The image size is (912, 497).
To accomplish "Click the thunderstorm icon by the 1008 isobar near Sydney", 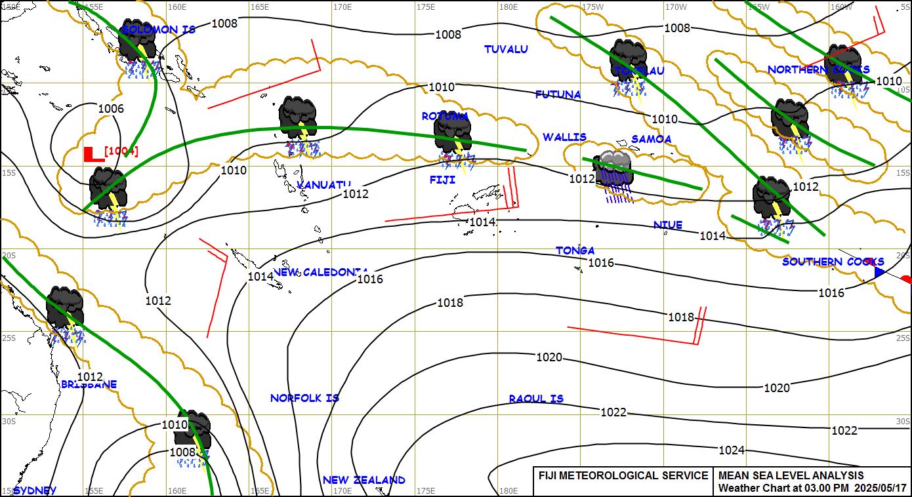I will point(192,439).
